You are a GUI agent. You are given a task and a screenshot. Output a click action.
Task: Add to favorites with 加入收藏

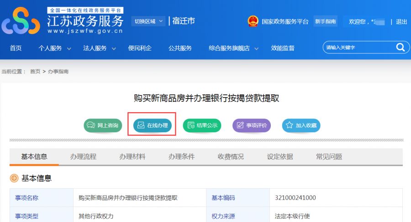[x=301, y=125]
